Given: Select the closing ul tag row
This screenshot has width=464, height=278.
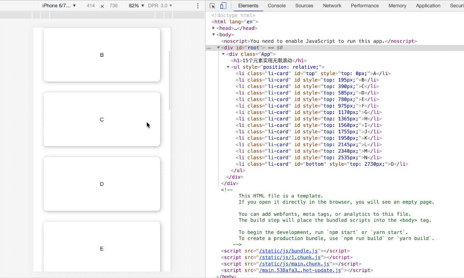Looking at the screenshot, I should 238,171.
